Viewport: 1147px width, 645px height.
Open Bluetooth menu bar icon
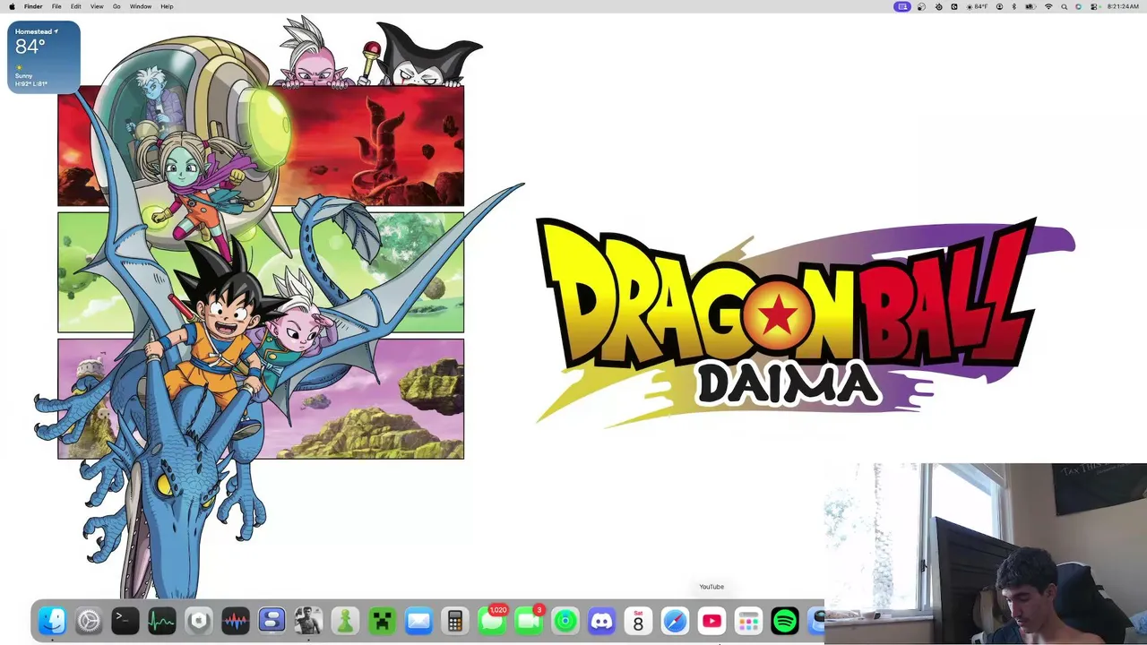(1013, 6)
